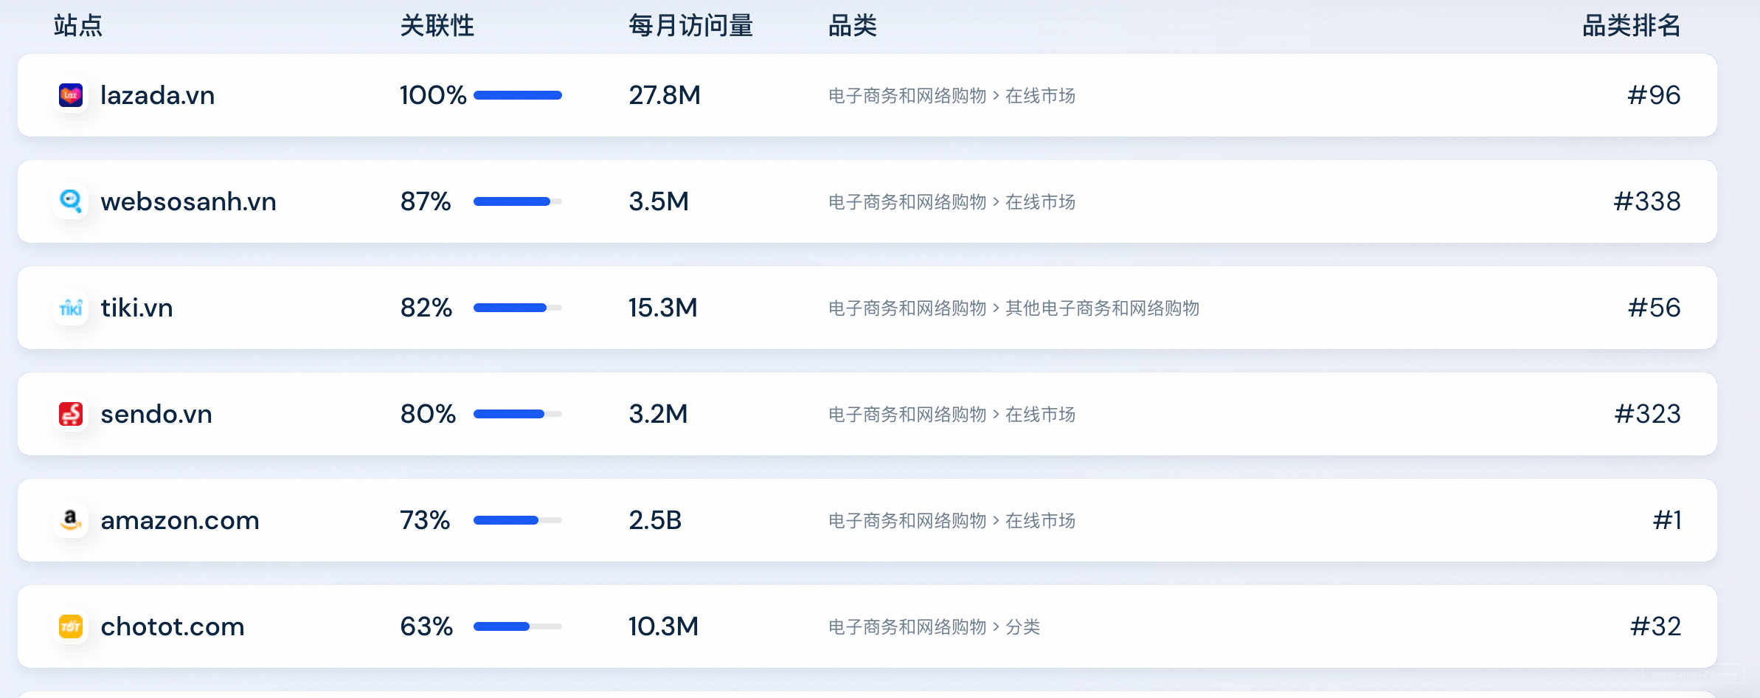Click the tiki.vn category breadcrumb text
This screenshot has width=1760, height=698.
click(x=1014, y=308)
